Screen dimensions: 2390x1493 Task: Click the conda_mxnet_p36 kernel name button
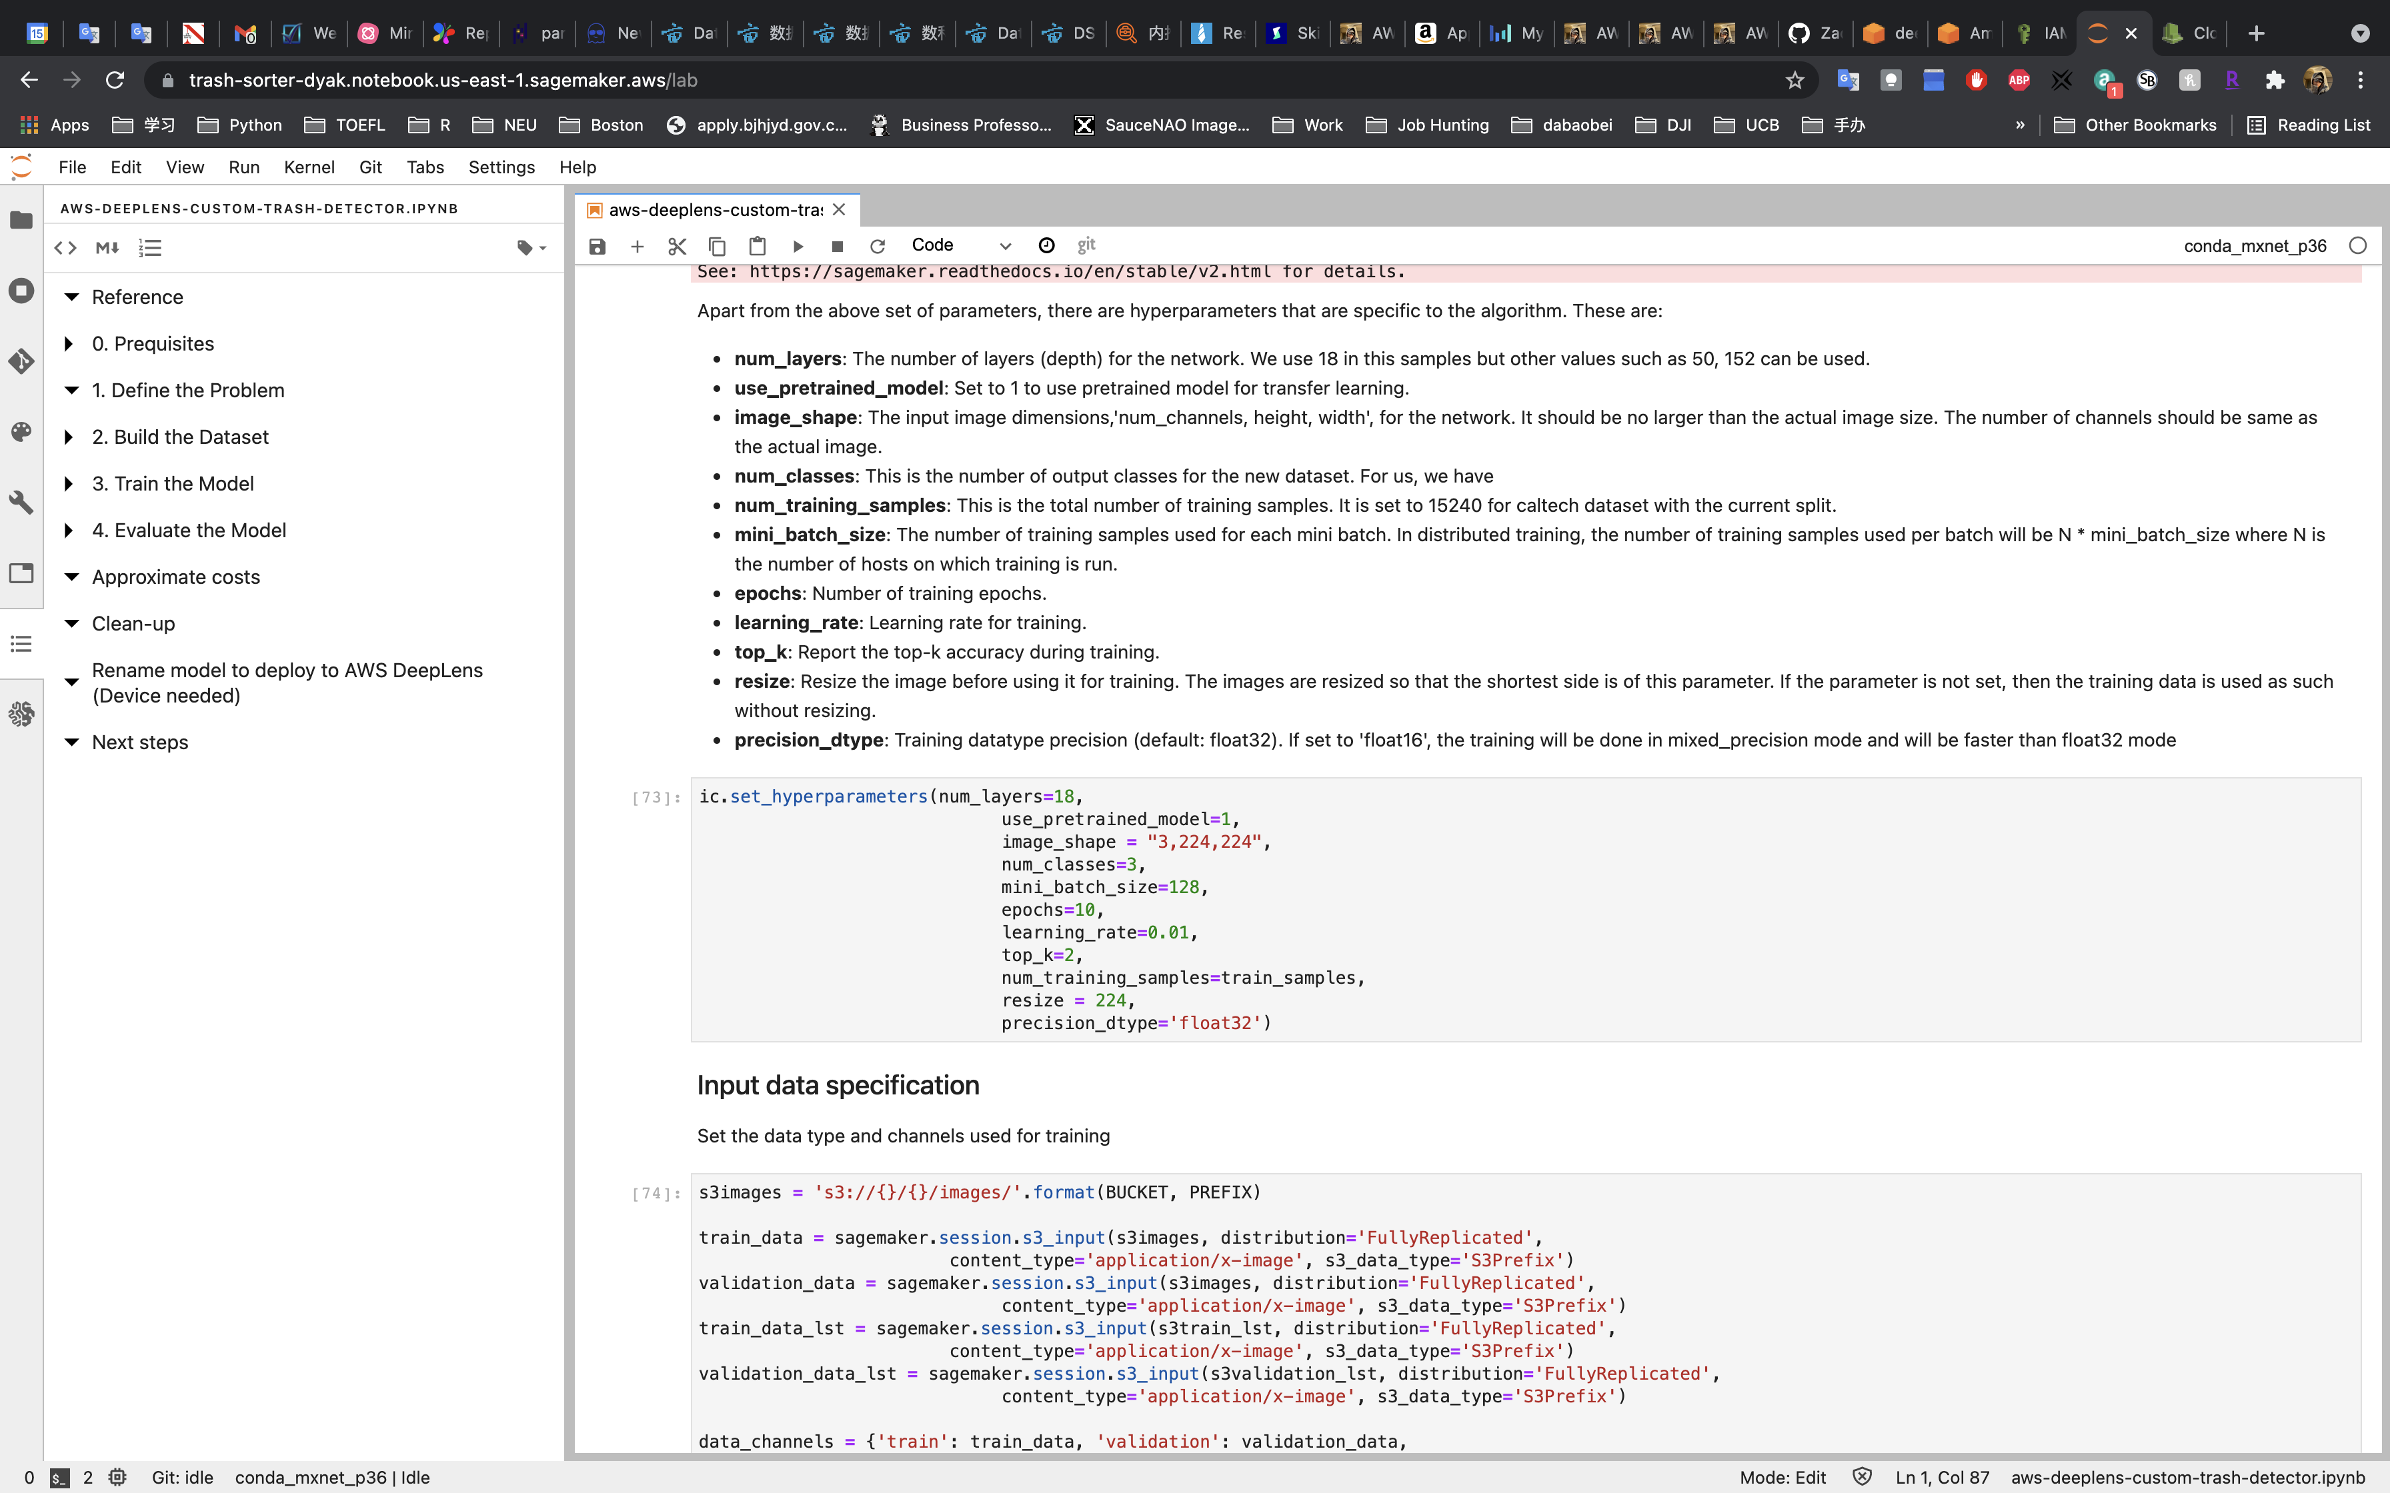coord(2254,246)
